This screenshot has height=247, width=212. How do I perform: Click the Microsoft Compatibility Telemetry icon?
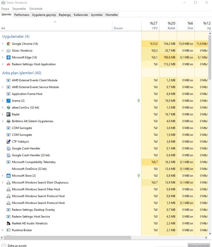coord(8,162)
